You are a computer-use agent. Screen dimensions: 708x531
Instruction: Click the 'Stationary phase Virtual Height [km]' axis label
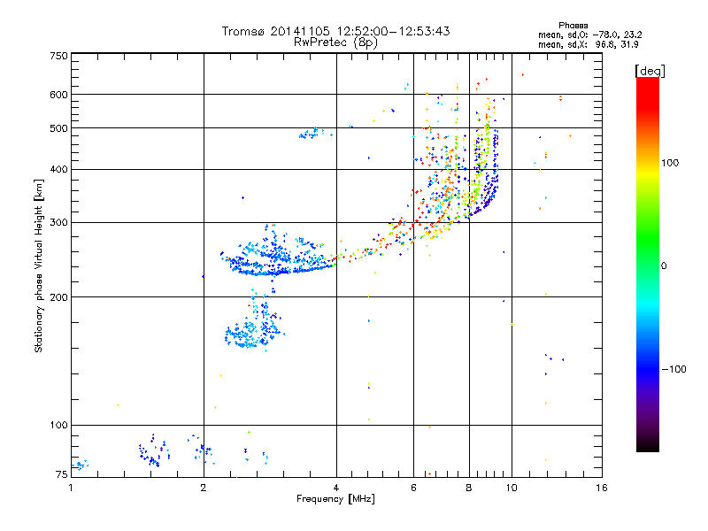(x=39, y=265)
